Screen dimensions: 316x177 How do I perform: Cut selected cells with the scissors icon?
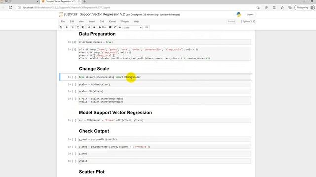pyautogui.click(x=72, y=27)
